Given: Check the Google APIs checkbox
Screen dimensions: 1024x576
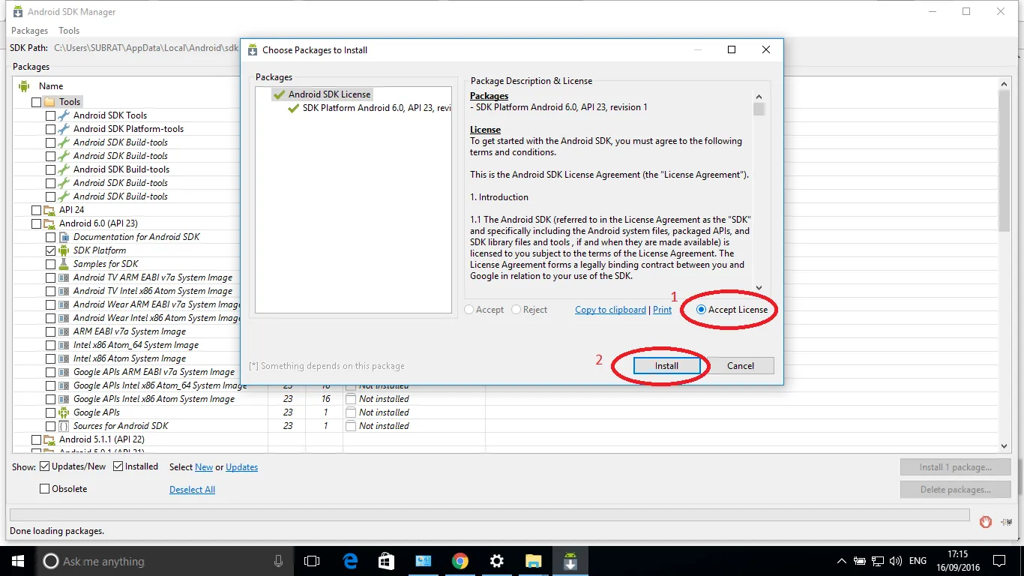Looking at the screenshot, I should pos(50,412).
